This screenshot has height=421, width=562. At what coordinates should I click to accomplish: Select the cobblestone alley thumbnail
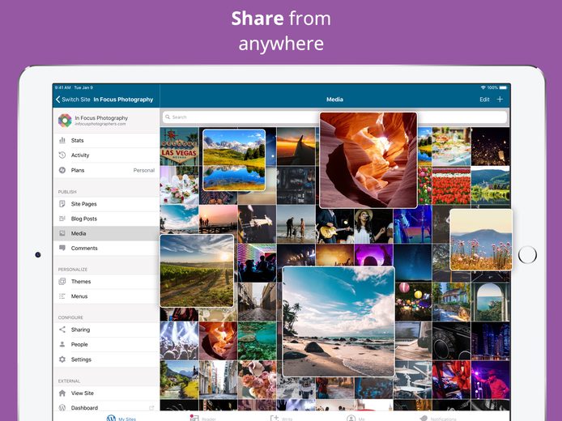point(257,302)
